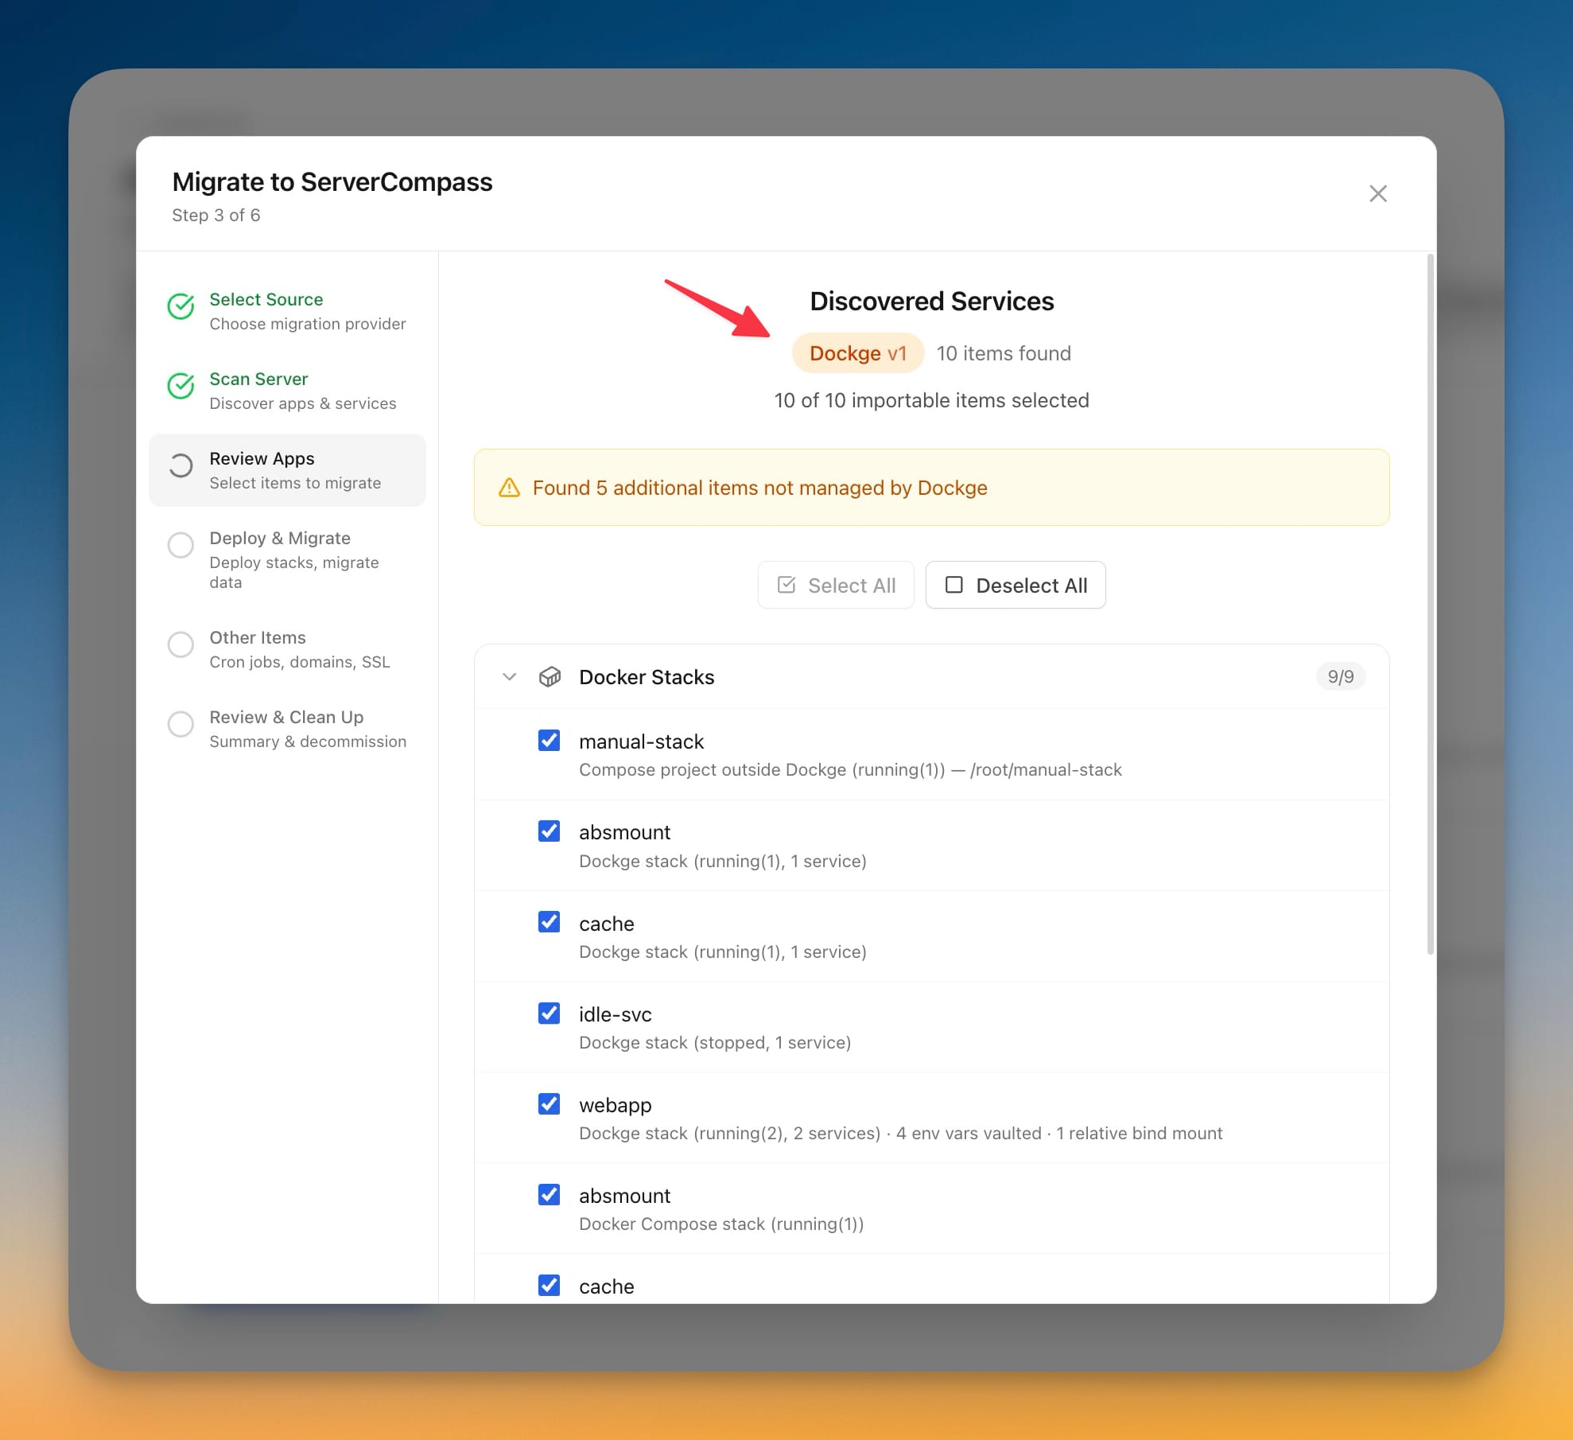1573x1440 pixels.
Task: Click the empty circle beside Review & Clean Up
Action: pos(181,724)
